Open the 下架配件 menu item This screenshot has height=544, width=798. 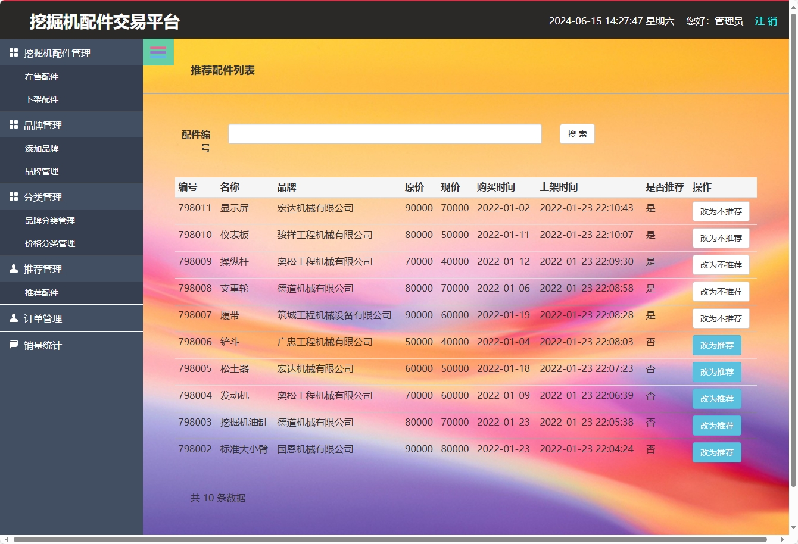tap(42, 99)
